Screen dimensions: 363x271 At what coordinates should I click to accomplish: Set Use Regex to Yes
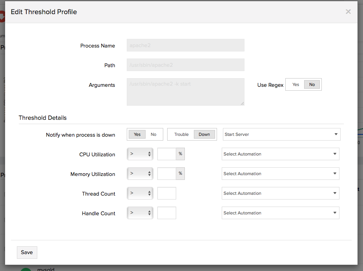point(296,84)
